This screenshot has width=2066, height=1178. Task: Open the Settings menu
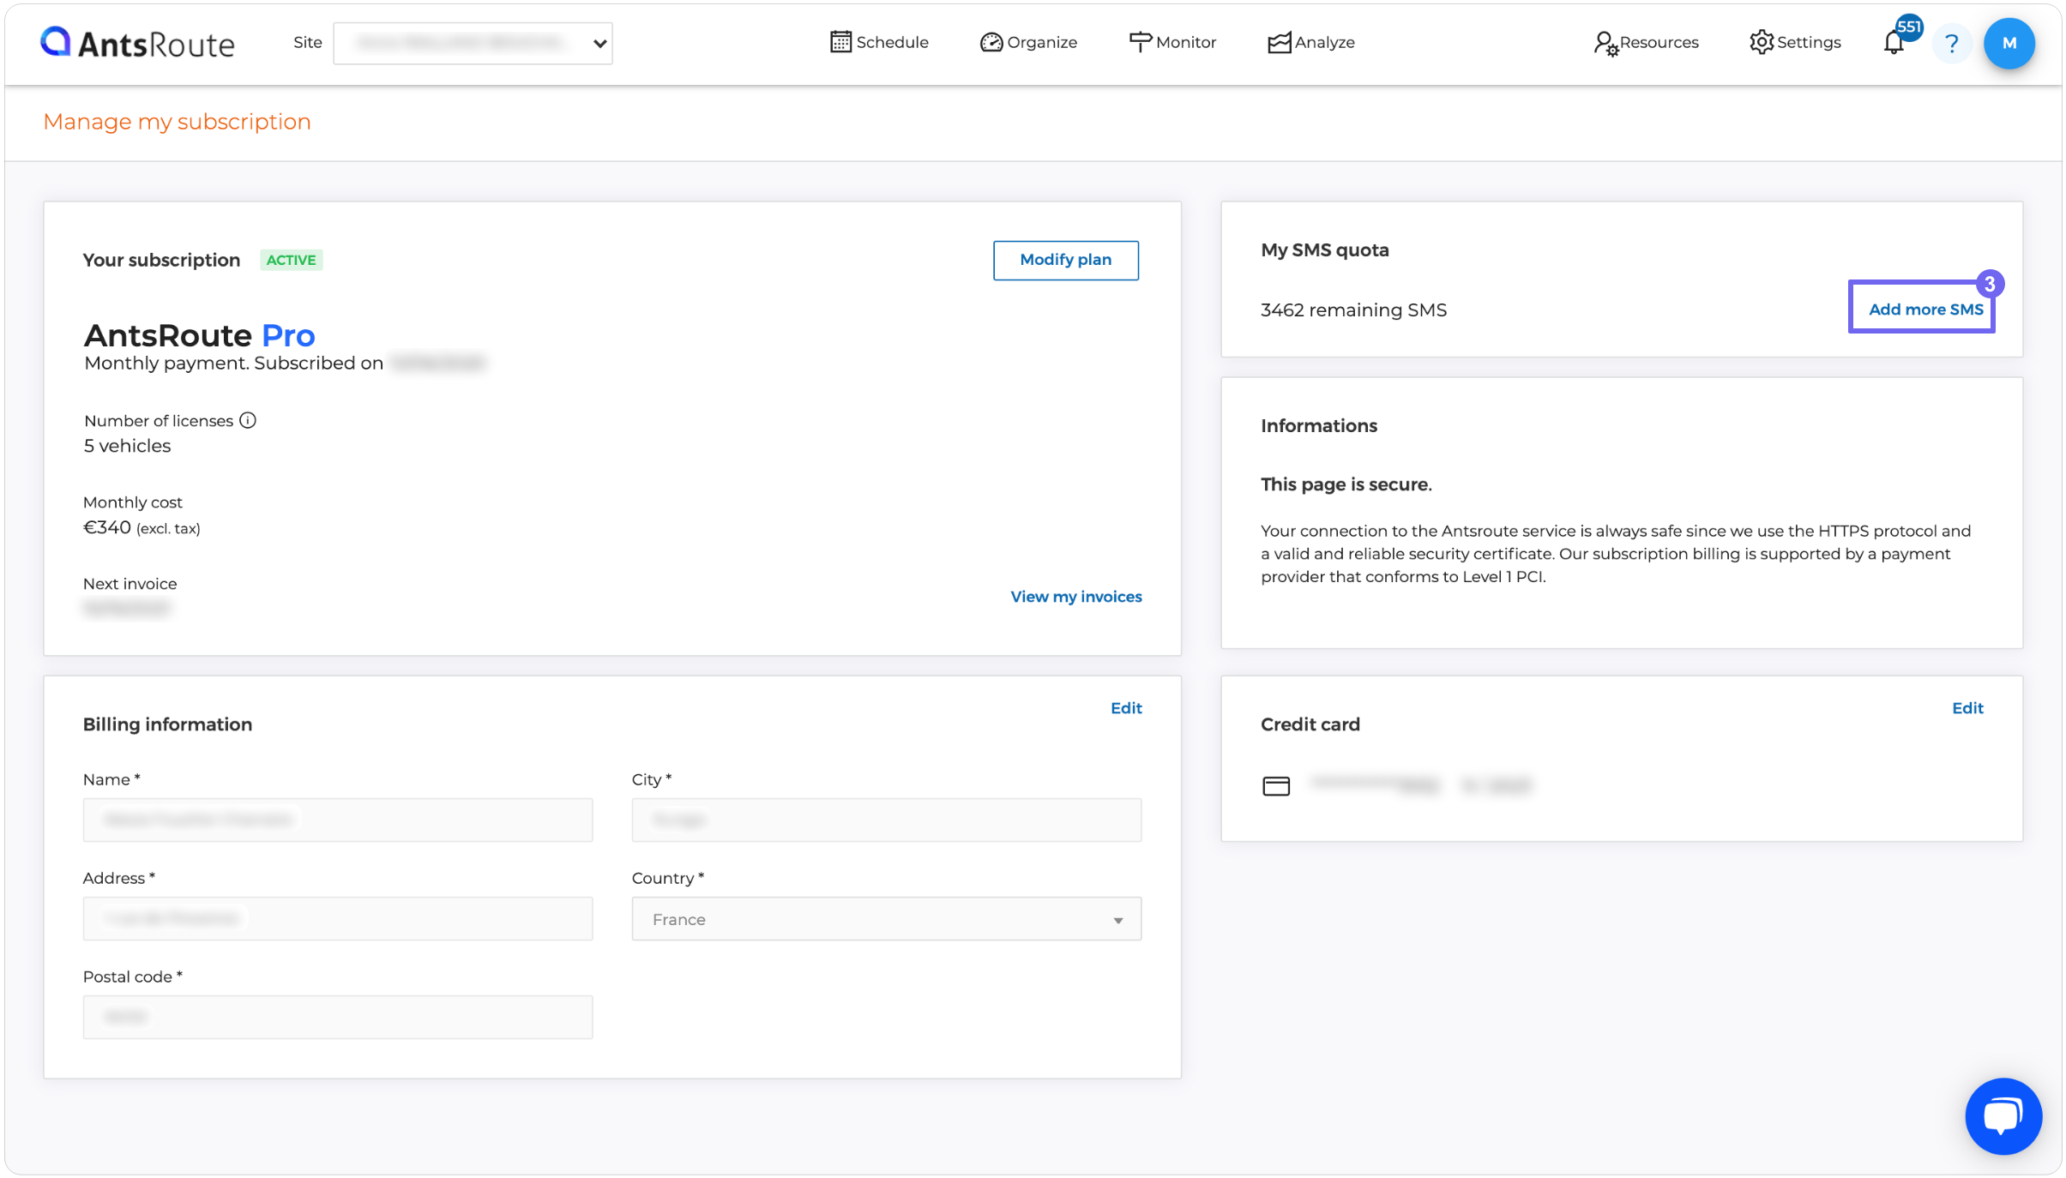pyautogui.click(x=1795, y=42)
